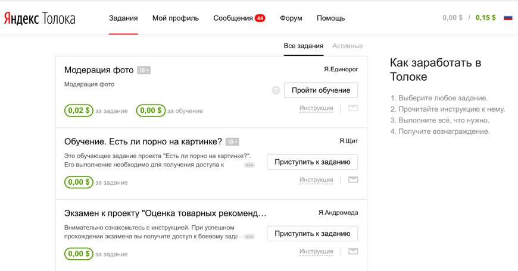Open Инструкция link for Я.Андромеда task
The width and height of the screenshot is (518, 271).
pyautogui.click(x=316, y=251)
